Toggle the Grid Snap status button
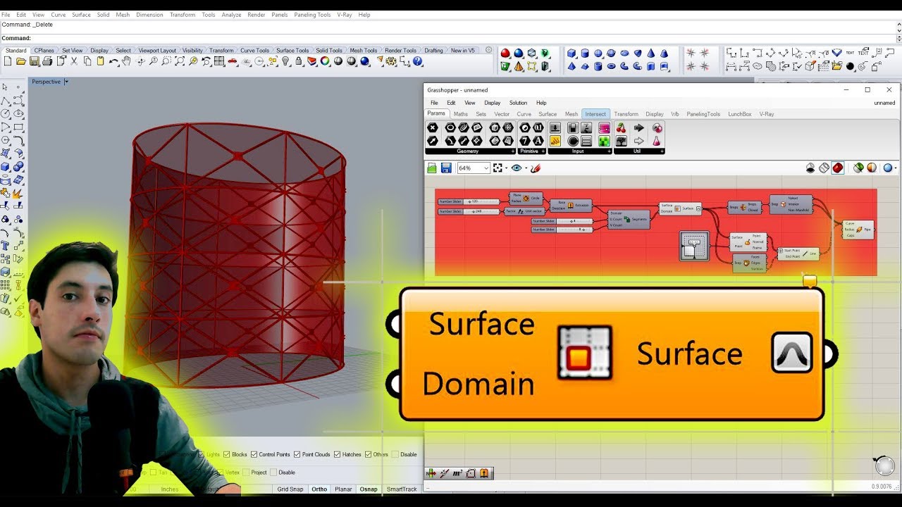 [x=290, y=489]
